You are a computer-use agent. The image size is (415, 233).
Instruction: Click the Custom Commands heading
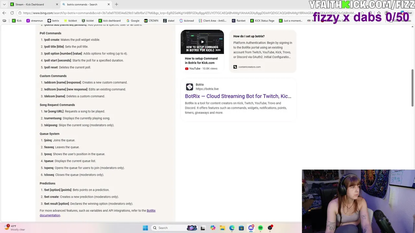(53, 76)
